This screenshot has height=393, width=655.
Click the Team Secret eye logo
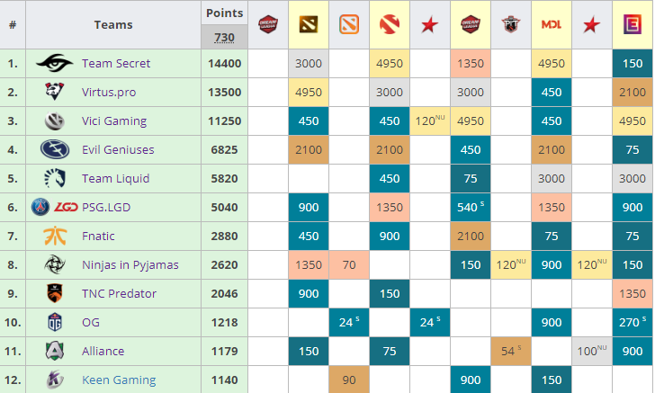click(55, 63)
